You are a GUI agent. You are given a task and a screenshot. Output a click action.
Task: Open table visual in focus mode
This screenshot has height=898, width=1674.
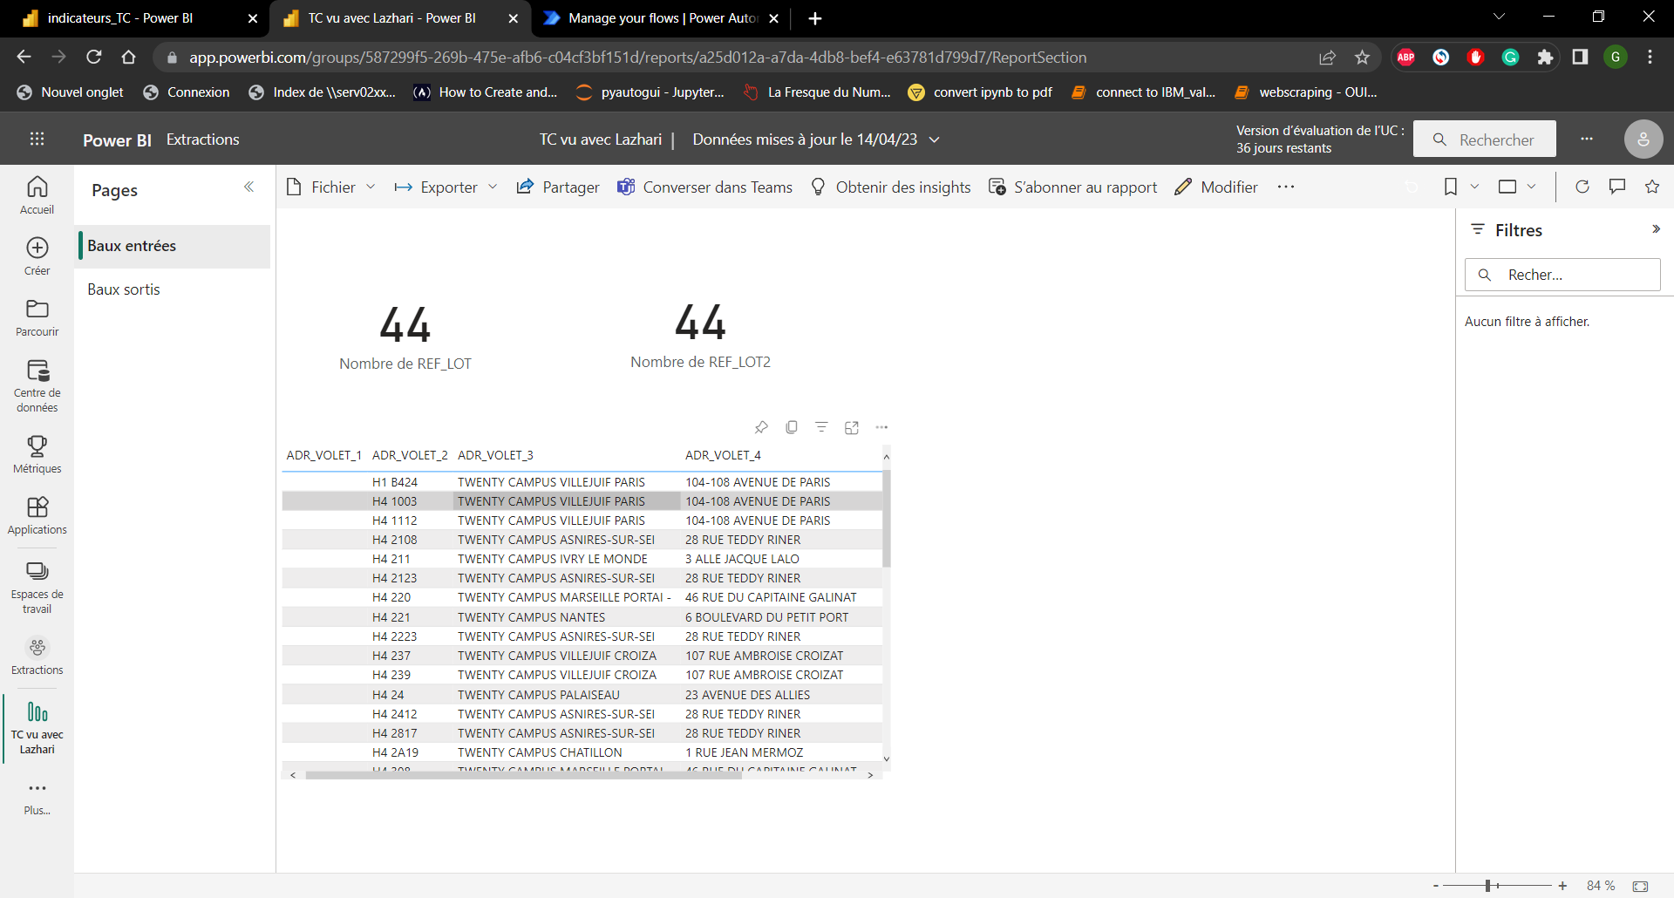pos(852,427)
